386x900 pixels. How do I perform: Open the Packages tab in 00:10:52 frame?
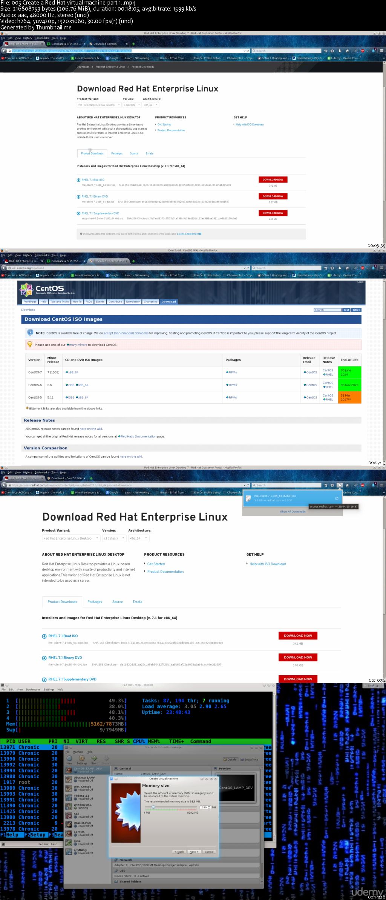click(x=95, y=602)
